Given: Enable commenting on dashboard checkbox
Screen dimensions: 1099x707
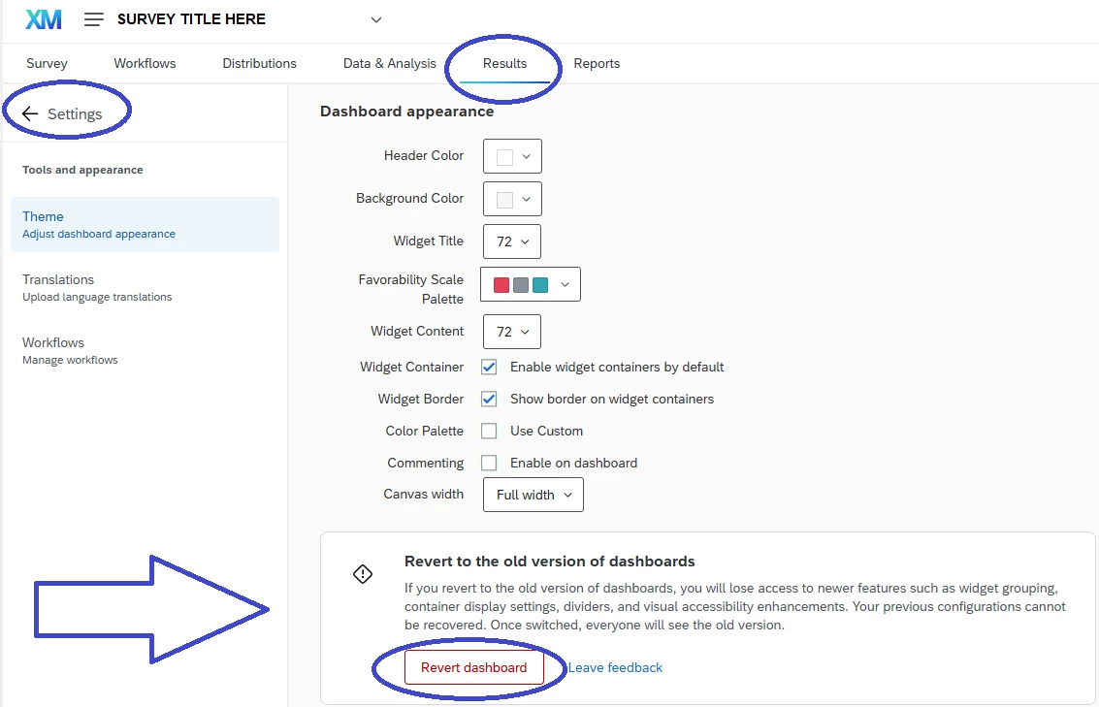Looking at the screenshot, I should pyautogui.click(x=489, y=464).
